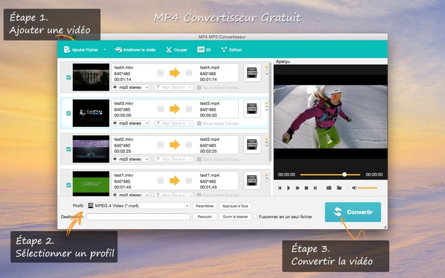Open subtitle dropdown for test2.mkv
The height and width of the screenshot is (278, 445).
pyautogui.click(x=174, y=159)
